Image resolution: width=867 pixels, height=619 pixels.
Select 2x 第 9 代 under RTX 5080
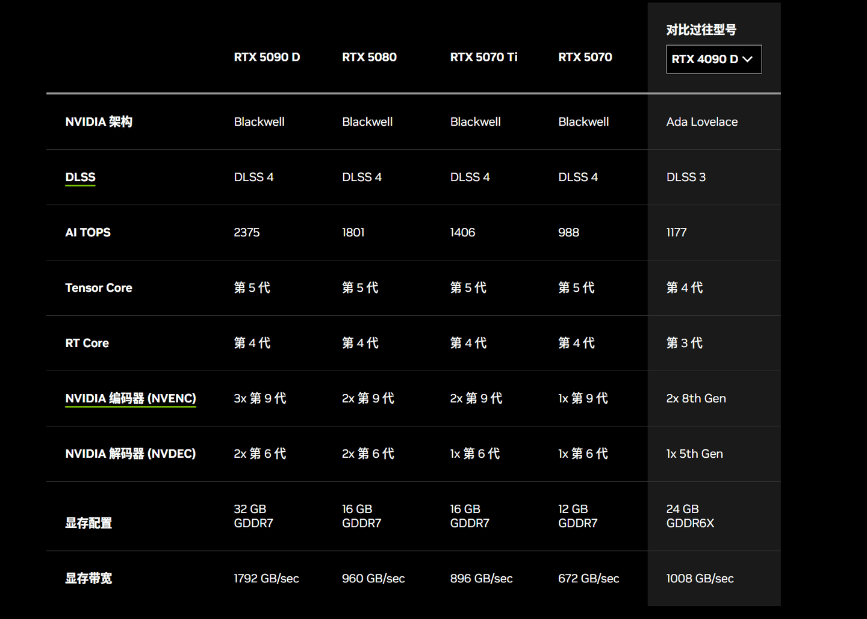tap(368, 398)
